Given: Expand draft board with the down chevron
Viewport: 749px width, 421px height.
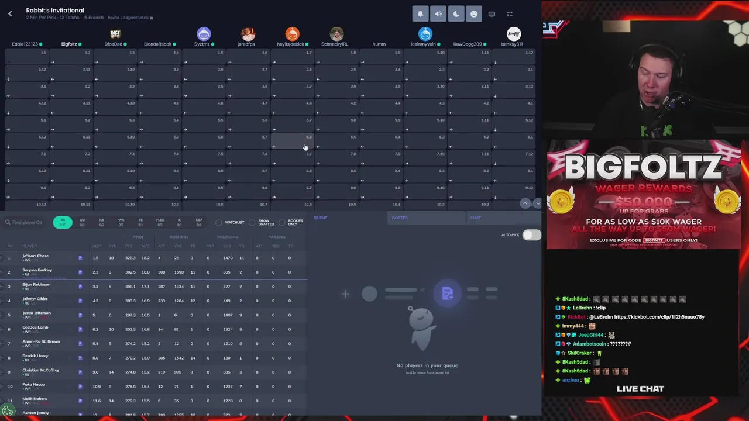Looking at the screenshot, I should 537,203.
